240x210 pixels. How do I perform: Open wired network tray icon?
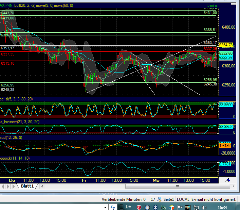[x=196, y=208]
